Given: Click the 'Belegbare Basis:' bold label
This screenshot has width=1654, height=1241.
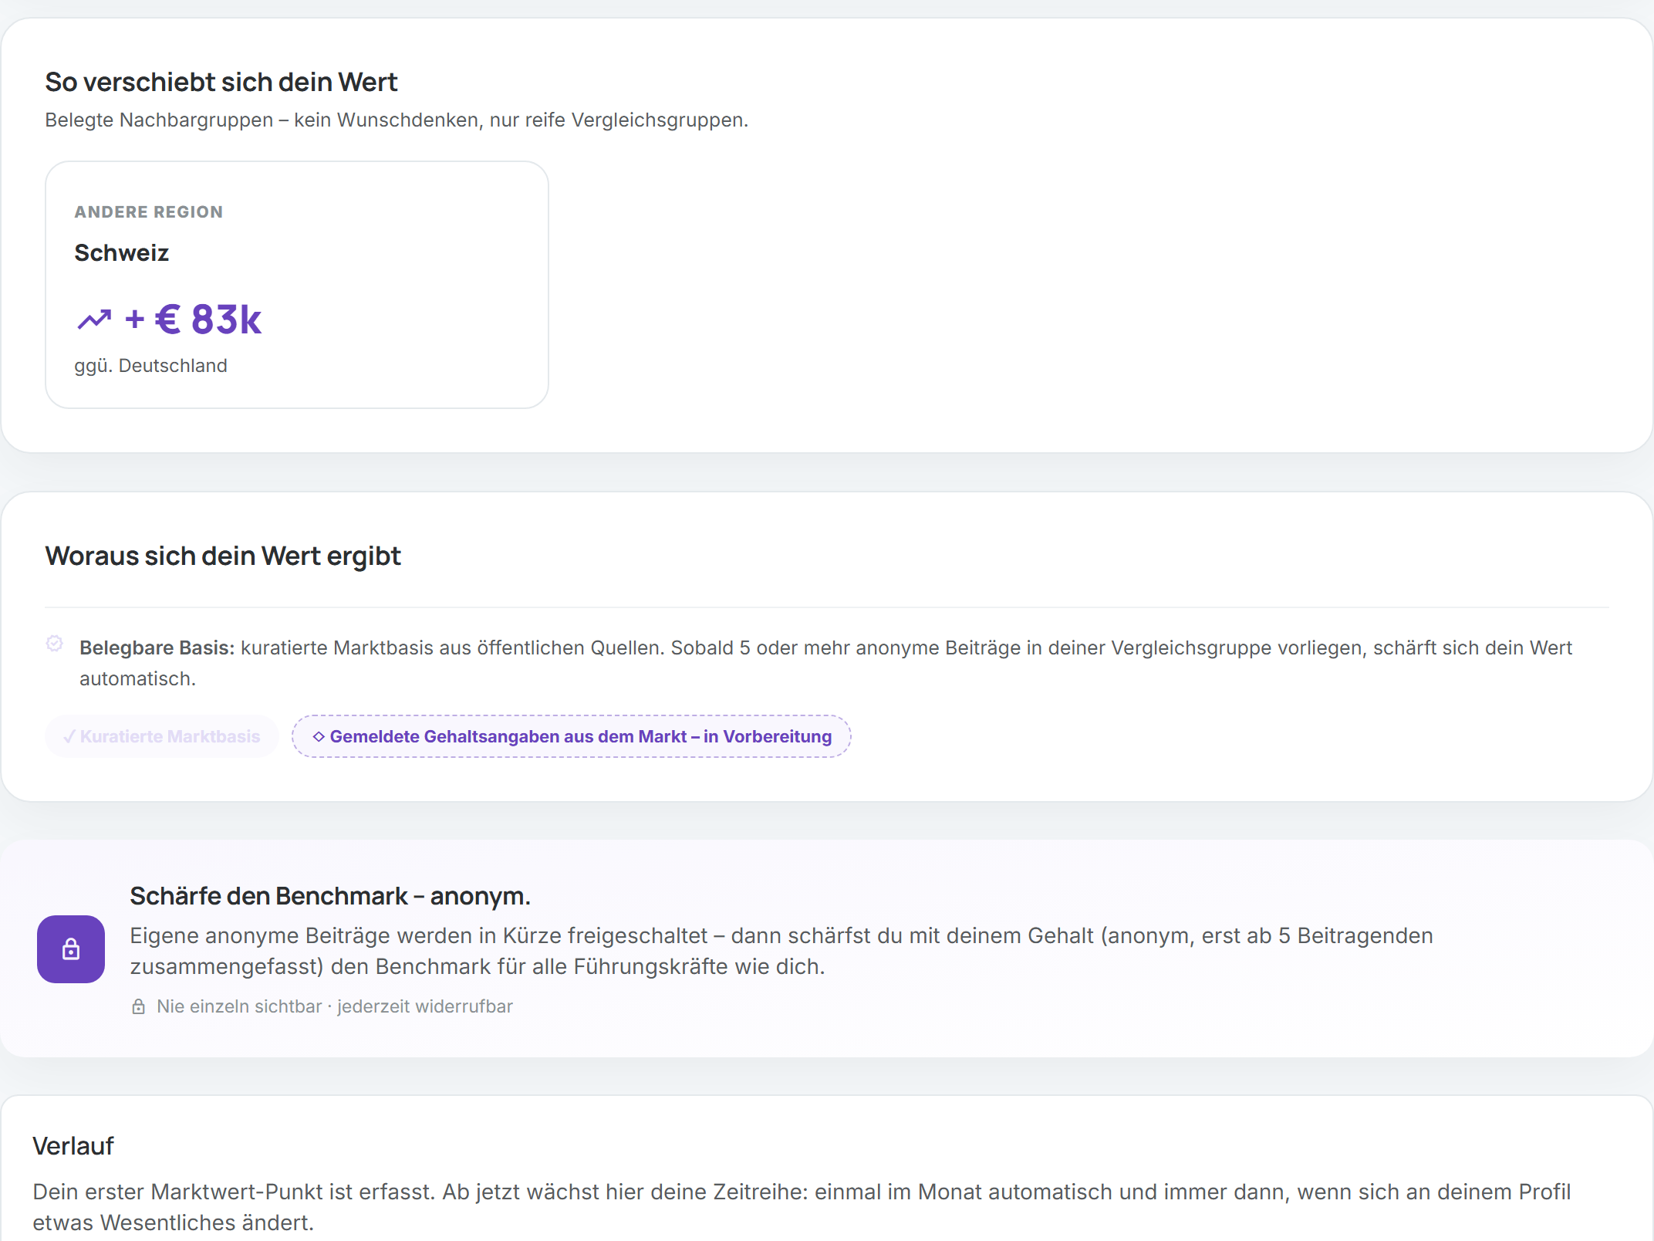Looking at the screenshot, I should point(157,648).
